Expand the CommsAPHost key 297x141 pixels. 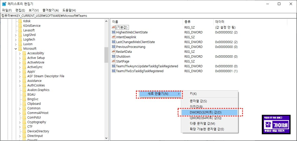pyautogui.click(x=20, y=113)
